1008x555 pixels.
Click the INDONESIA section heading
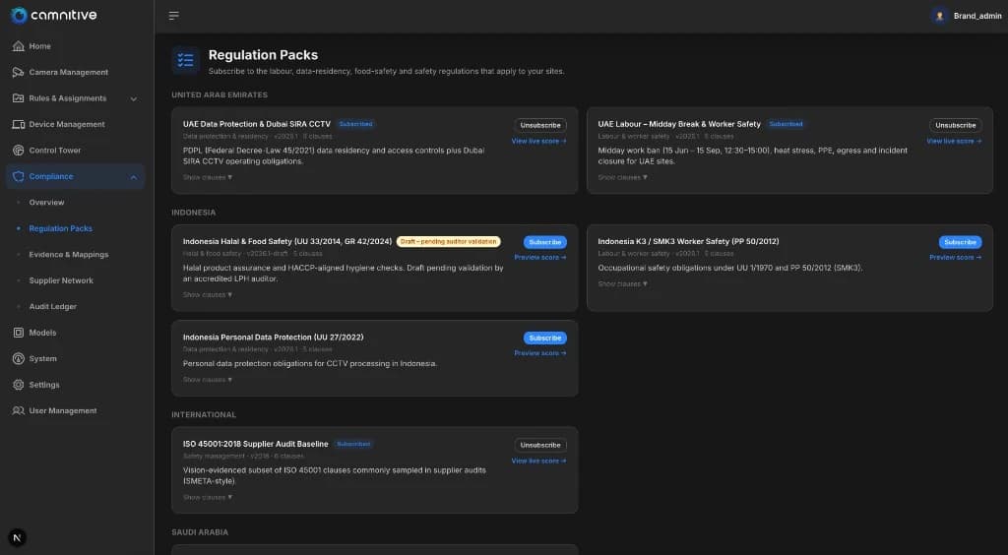194,213
